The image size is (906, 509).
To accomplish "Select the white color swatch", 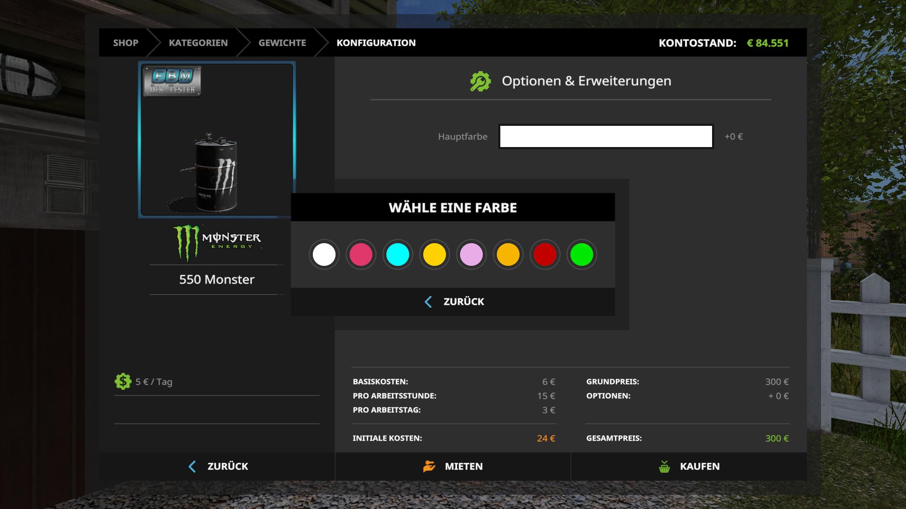I will [324, 254].
